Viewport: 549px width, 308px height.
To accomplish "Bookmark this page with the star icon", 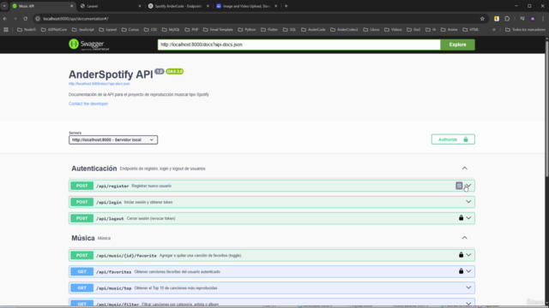I will (482, 19).
